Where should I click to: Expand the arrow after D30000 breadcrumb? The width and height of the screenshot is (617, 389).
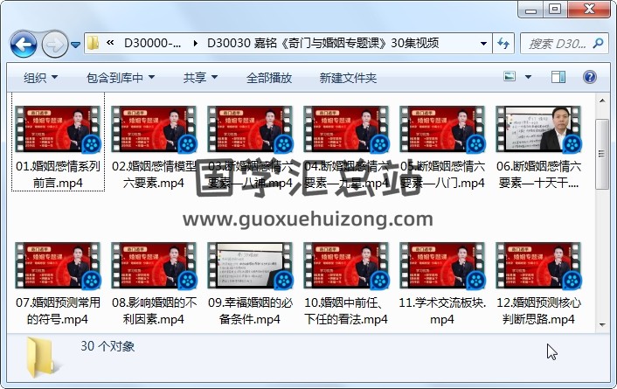tap(195, 43)
